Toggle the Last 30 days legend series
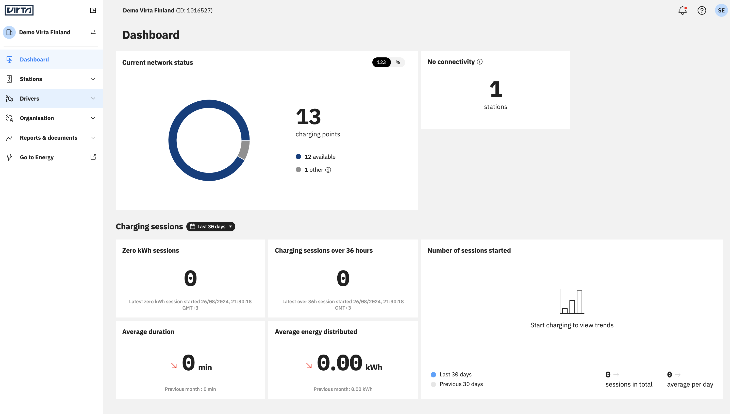The height and width of the screenshot is (414, 730). (x=451, y=374)
